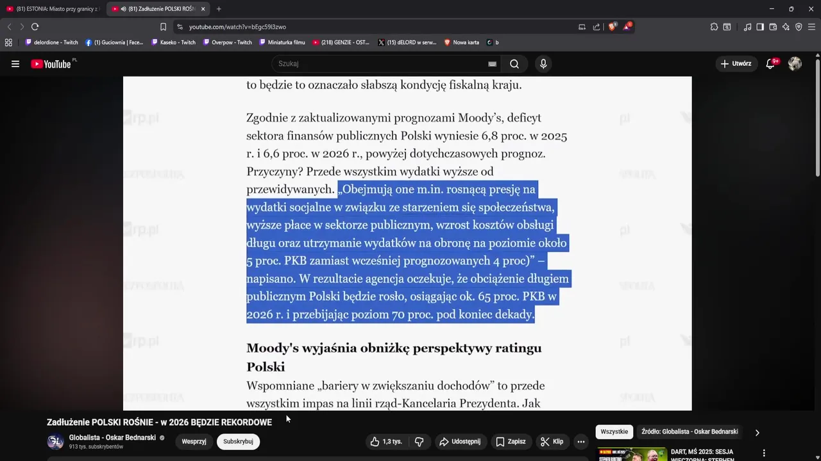Select the Wszystkie filter chip

point(614,432)
